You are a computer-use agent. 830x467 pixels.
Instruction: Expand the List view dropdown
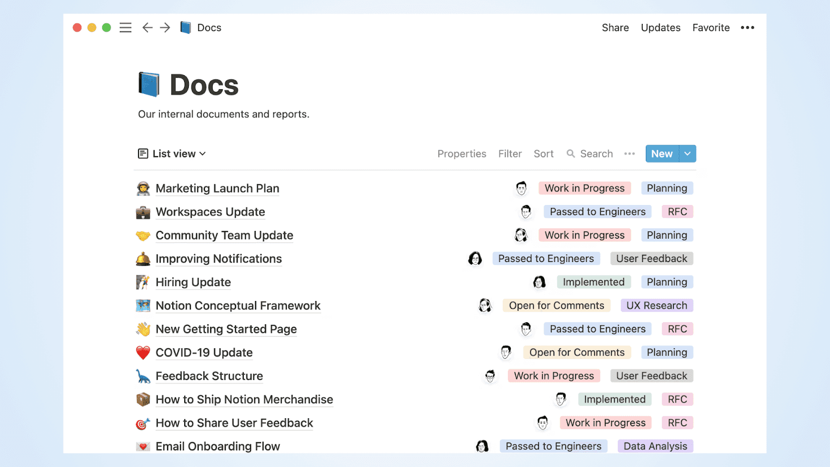click(x=203, y=153)
